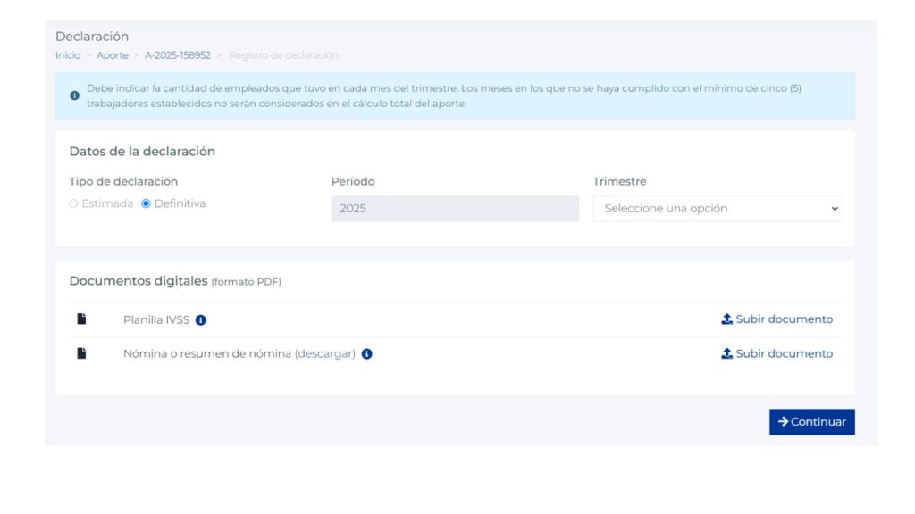The image size is (915, 514).
Task: Open the Aporte breadcrumb entry
Action: [x=113, y=54]
